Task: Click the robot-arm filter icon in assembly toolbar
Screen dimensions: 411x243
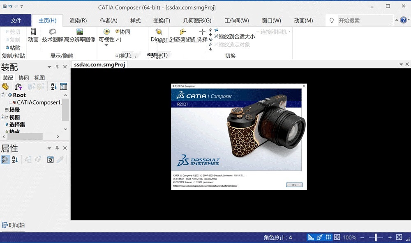Action: pos(18,86)
